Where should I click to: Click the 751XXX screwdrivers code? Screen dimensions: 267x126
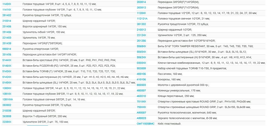coord(141,102)
